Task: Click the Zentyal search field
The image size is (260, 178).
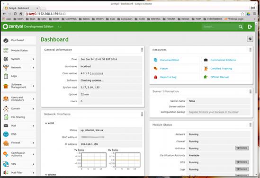Action: (x=220, y=27)
